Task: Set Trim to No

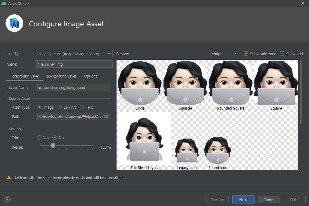Action: point(55,138)
